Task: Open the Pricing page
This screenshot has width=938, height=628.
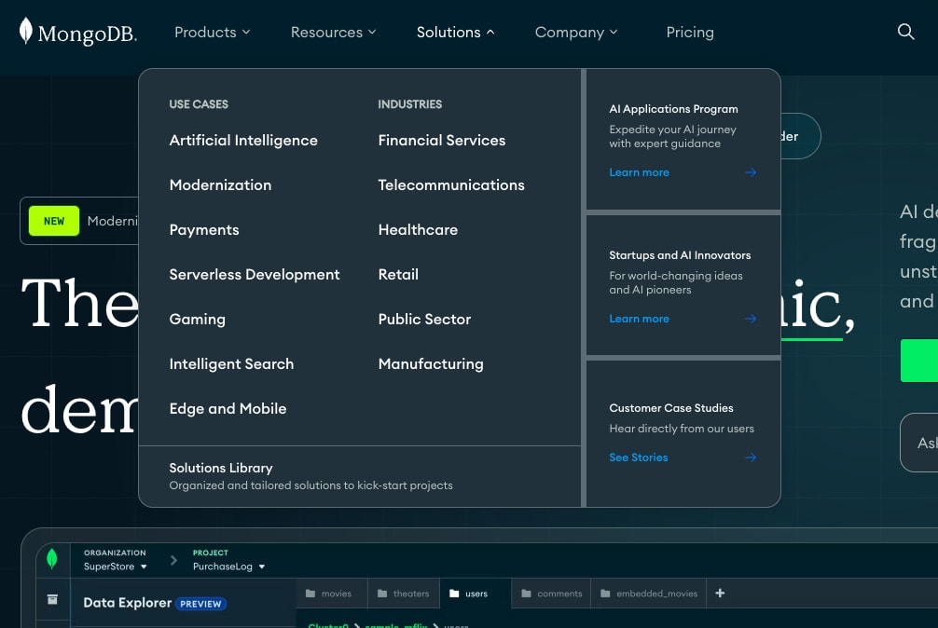Action: [x=690, y=33]
